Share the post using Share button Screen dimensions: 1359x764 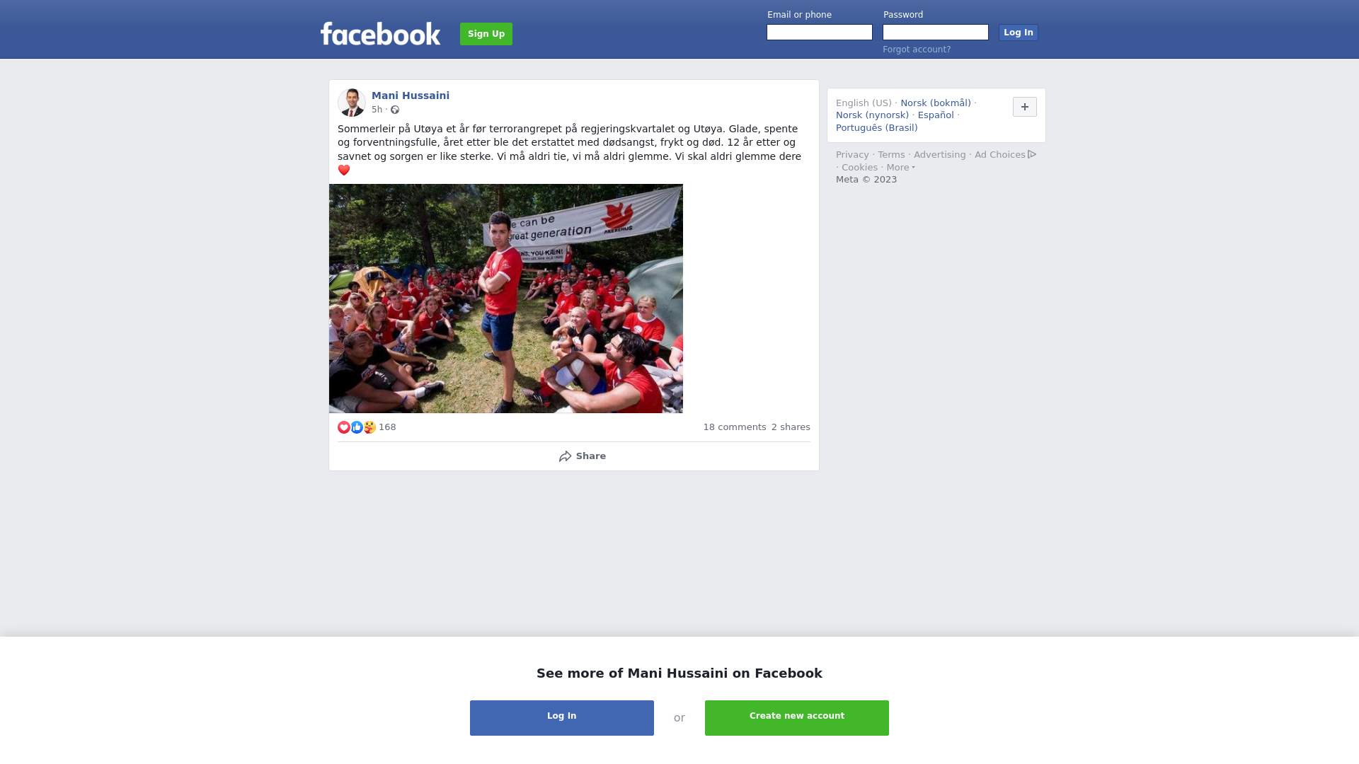583,456
